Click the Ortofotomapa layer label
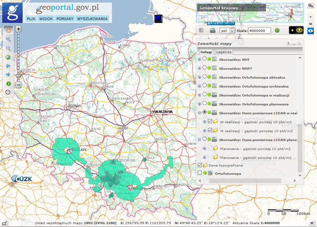This screenshot has height=227, width=317. click(228, 174)
